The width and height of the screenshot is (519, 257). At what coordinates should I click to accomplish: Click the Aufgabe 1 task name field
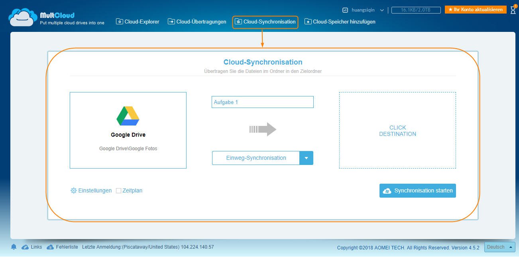[262, 102]
